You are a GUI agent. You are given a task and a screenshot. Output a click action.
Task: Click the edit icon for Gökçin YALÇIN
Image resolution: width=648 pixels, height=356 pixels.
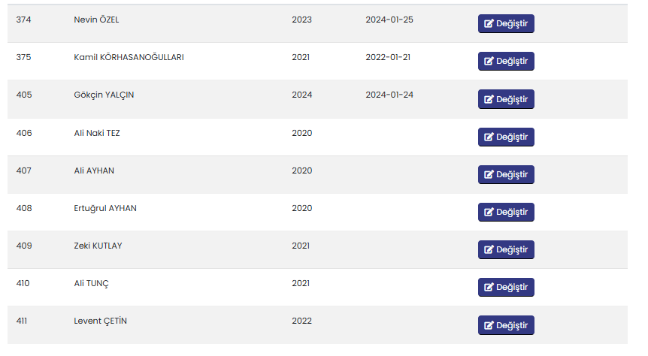pos(489,99)
